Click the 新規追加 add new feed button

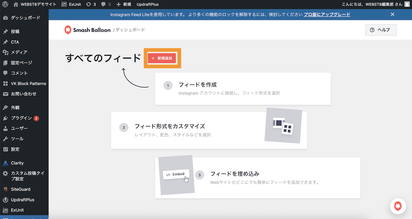coord(162,58)
